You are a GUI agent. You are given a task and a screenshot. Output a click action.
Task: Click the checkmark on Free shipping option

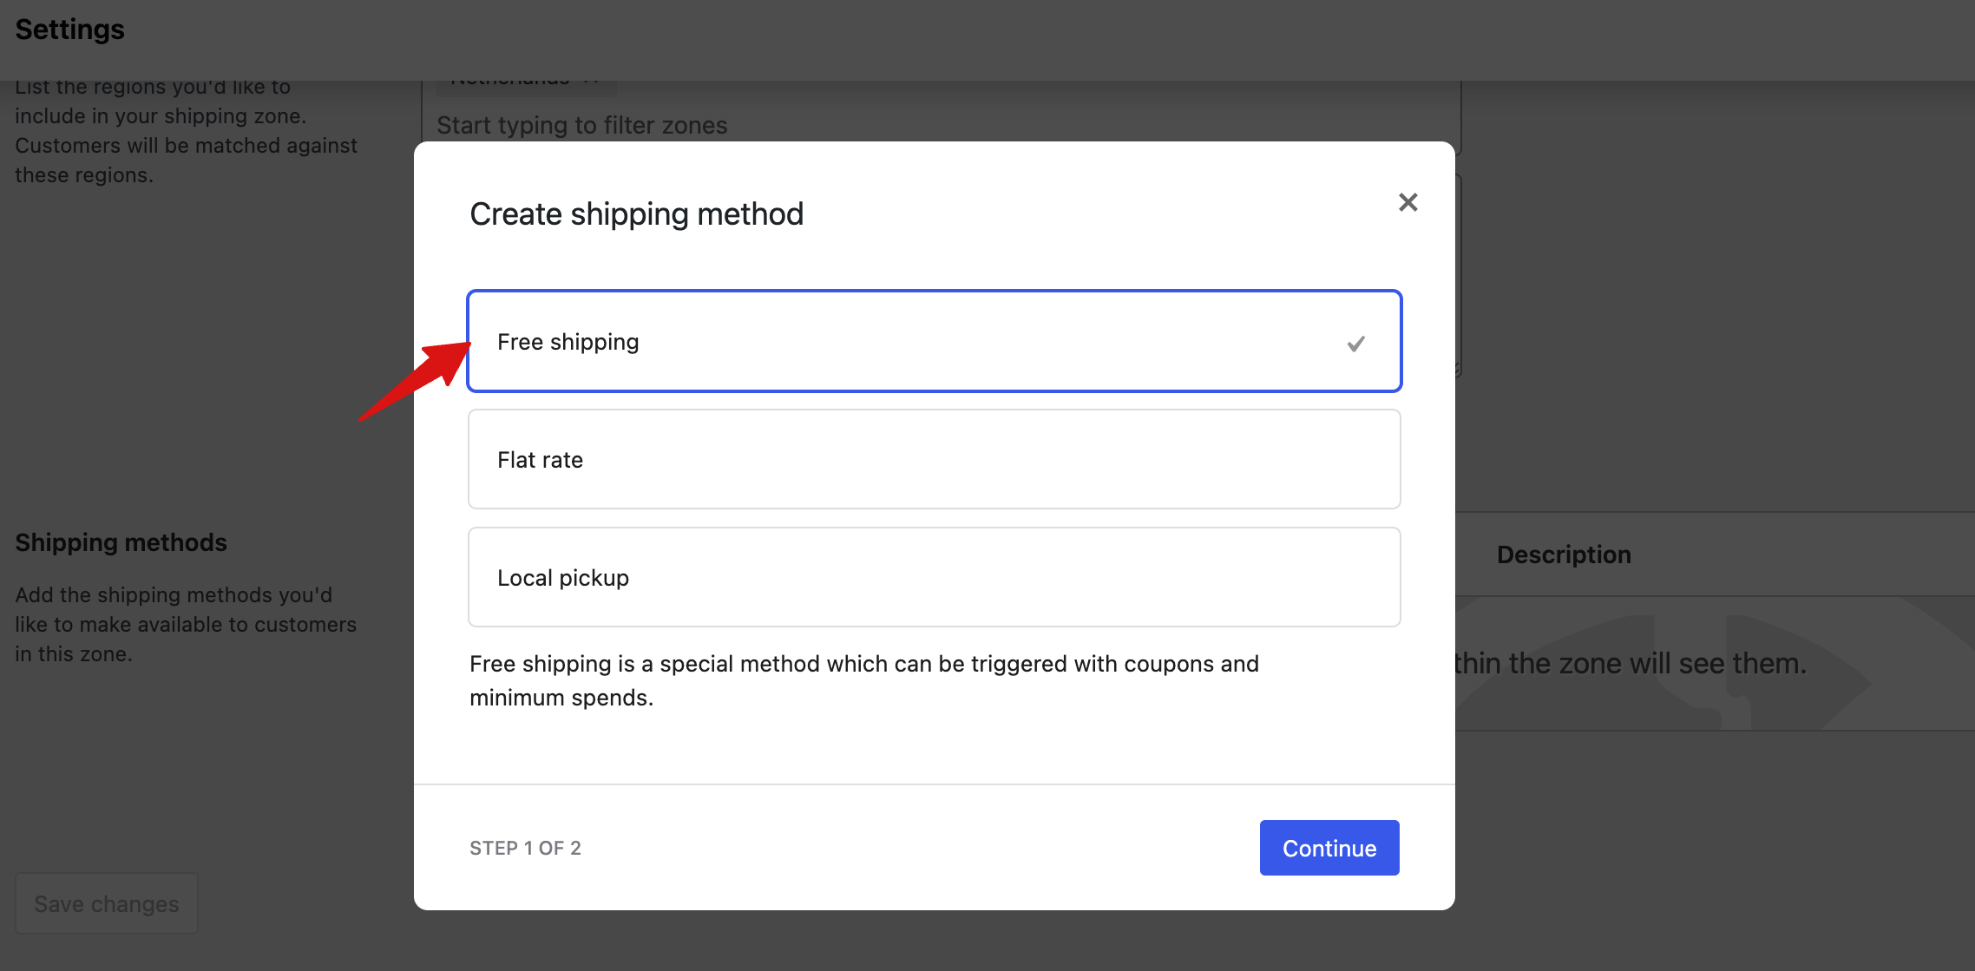1356,342
